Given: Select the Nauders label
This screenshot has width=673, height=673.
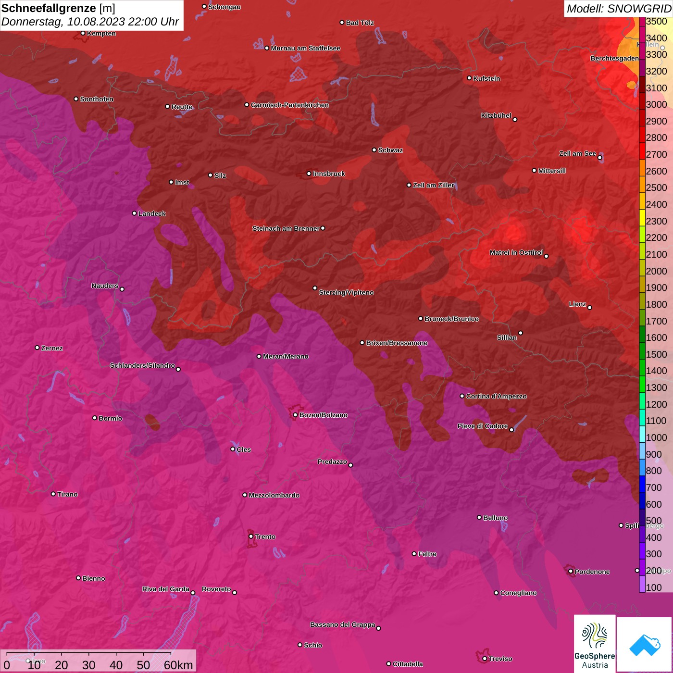Looking at the screenshot, I should coord(104,286).
